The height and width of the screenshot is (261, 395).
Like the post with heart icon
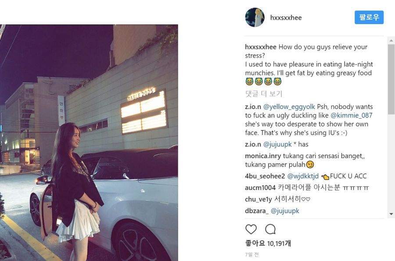[x=251, y=229]
